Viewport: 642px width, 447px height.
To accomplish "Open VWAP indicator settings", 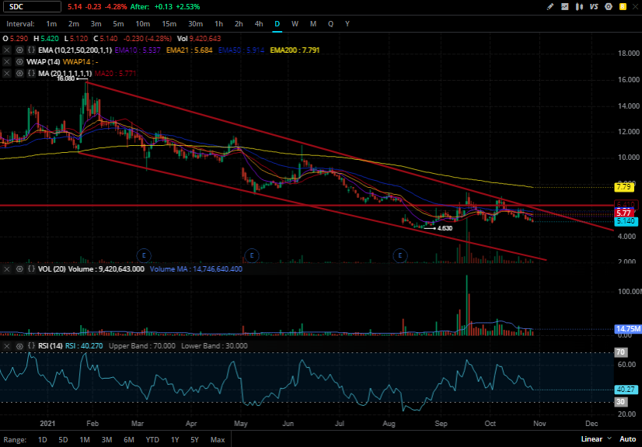I will tap(19, 62).
